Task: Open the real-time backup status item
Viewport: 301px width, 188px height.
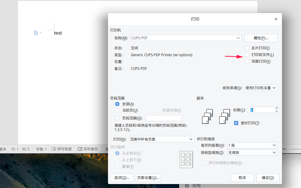Action: pyautogui.click(x=88, y=149)
